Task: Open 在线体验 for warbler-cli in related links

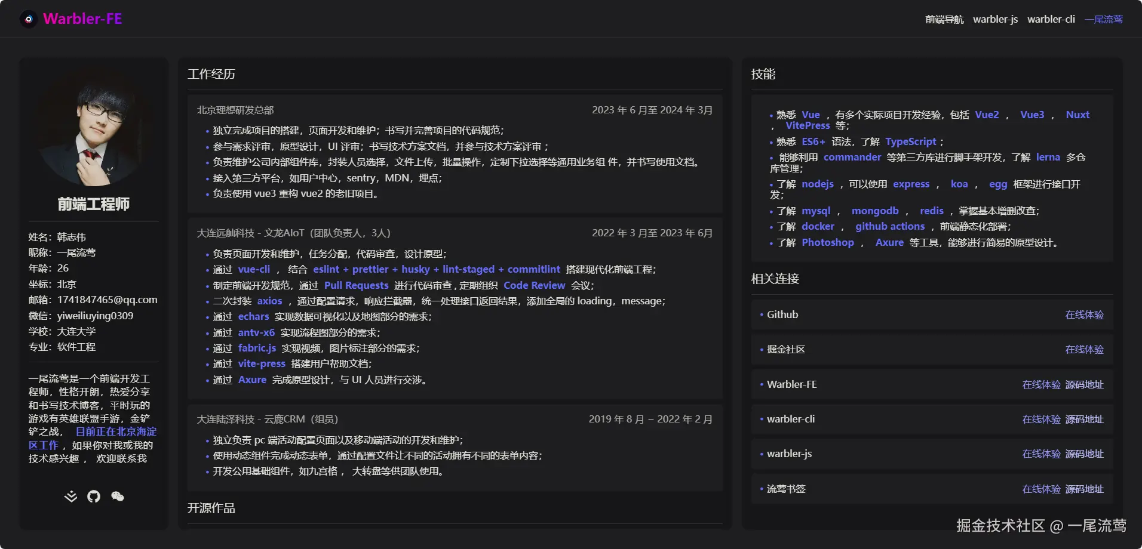Action: tap(1042, 419)
